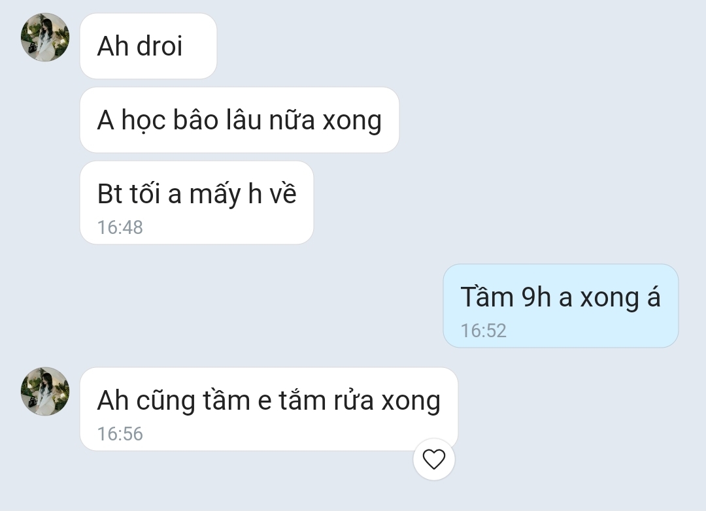706x511 pixels.
Task: Tap the heart reaction icon
Action: point(434,459)
